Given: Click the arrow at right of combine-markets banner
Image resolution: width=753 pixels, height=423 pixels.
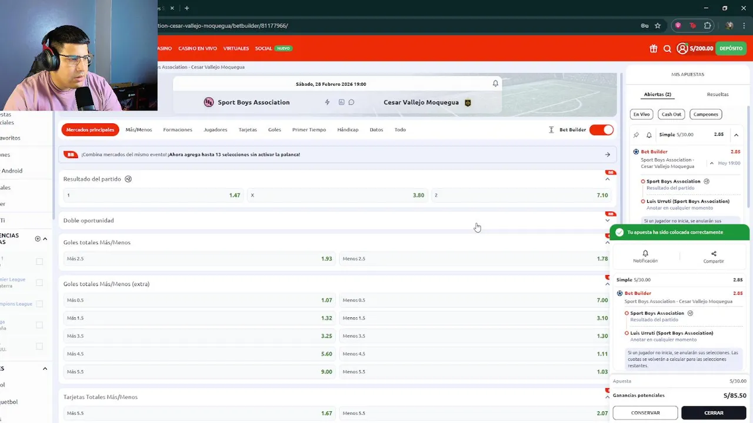Looking at the screenshot, I should tap(607, 155).
